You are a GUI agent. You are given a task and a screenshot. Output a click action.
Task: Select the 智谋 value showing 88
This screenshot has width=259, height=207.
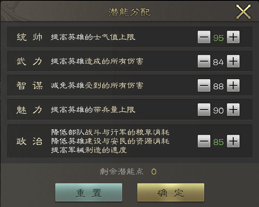[219, 86]
